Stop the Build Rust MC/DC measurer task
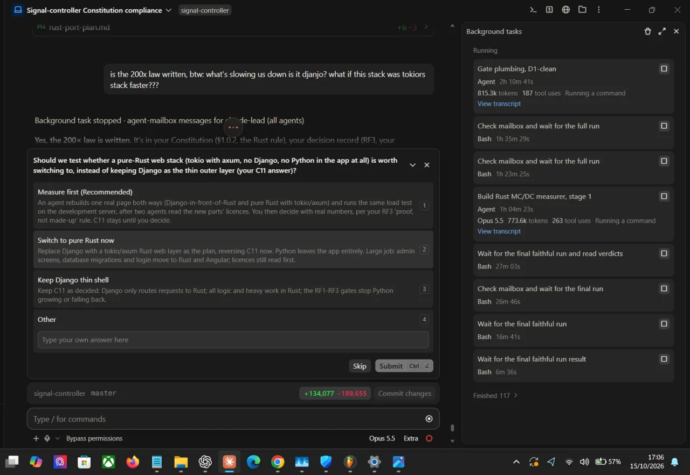Image resolution: width=690 pixels, height=475 pixels. point(664,196)
